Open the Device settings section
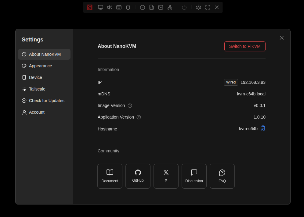Screen dimensions: 304x217 pos(44,77)
